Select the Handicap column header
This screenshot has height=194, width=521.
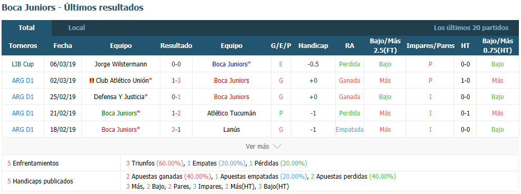(x=313, y=46)
